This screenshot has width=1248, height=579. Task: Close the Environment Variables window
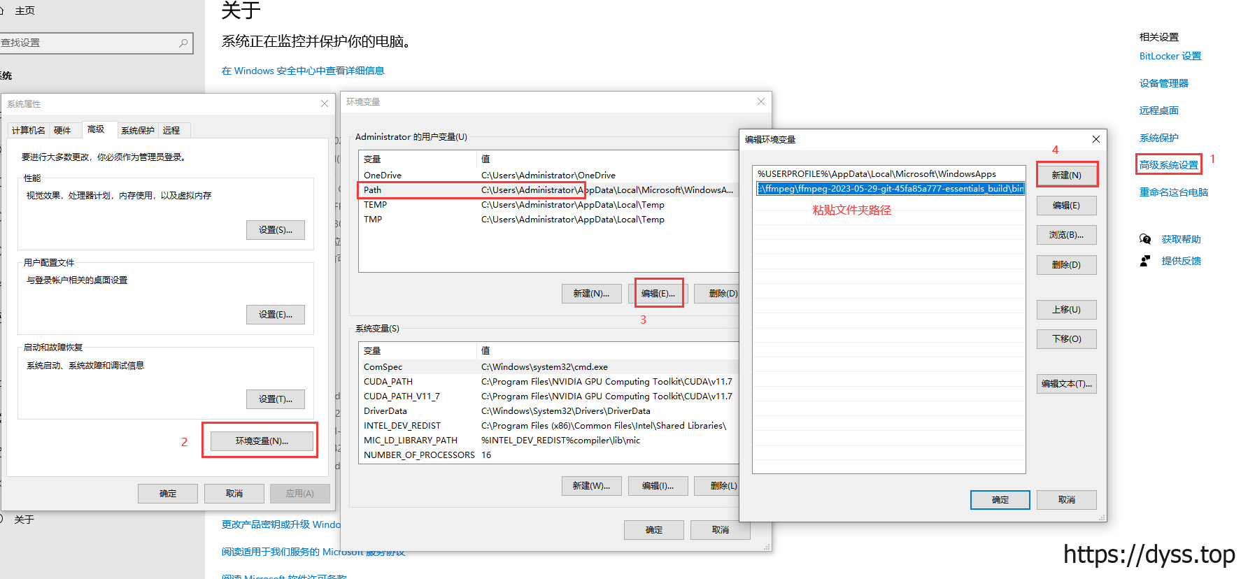(x=761, y=101)
